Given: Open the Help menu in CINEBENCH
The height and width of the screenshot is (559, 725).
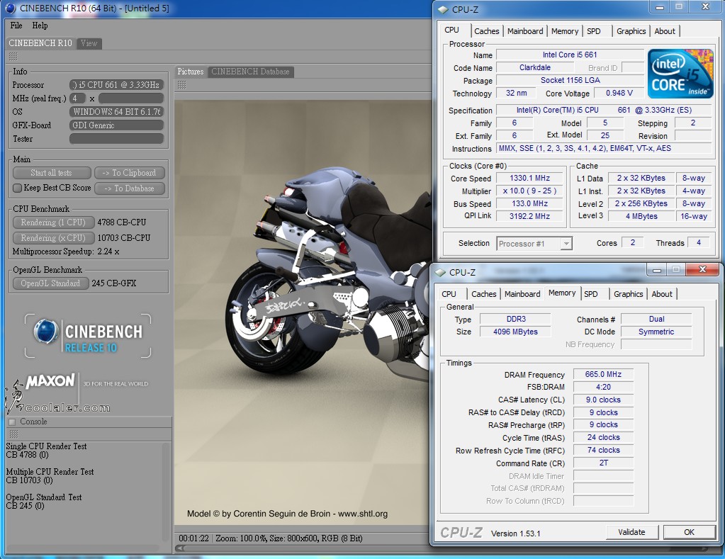Looking at the screenshot, I should [x=40, y=26].
